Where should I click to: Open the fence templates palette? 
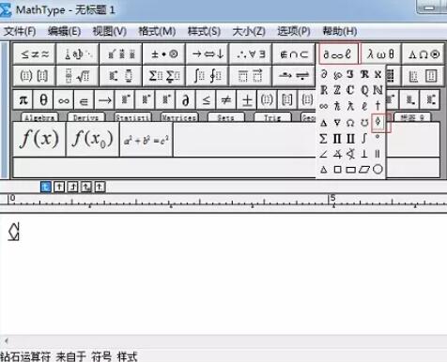(35, 76)
